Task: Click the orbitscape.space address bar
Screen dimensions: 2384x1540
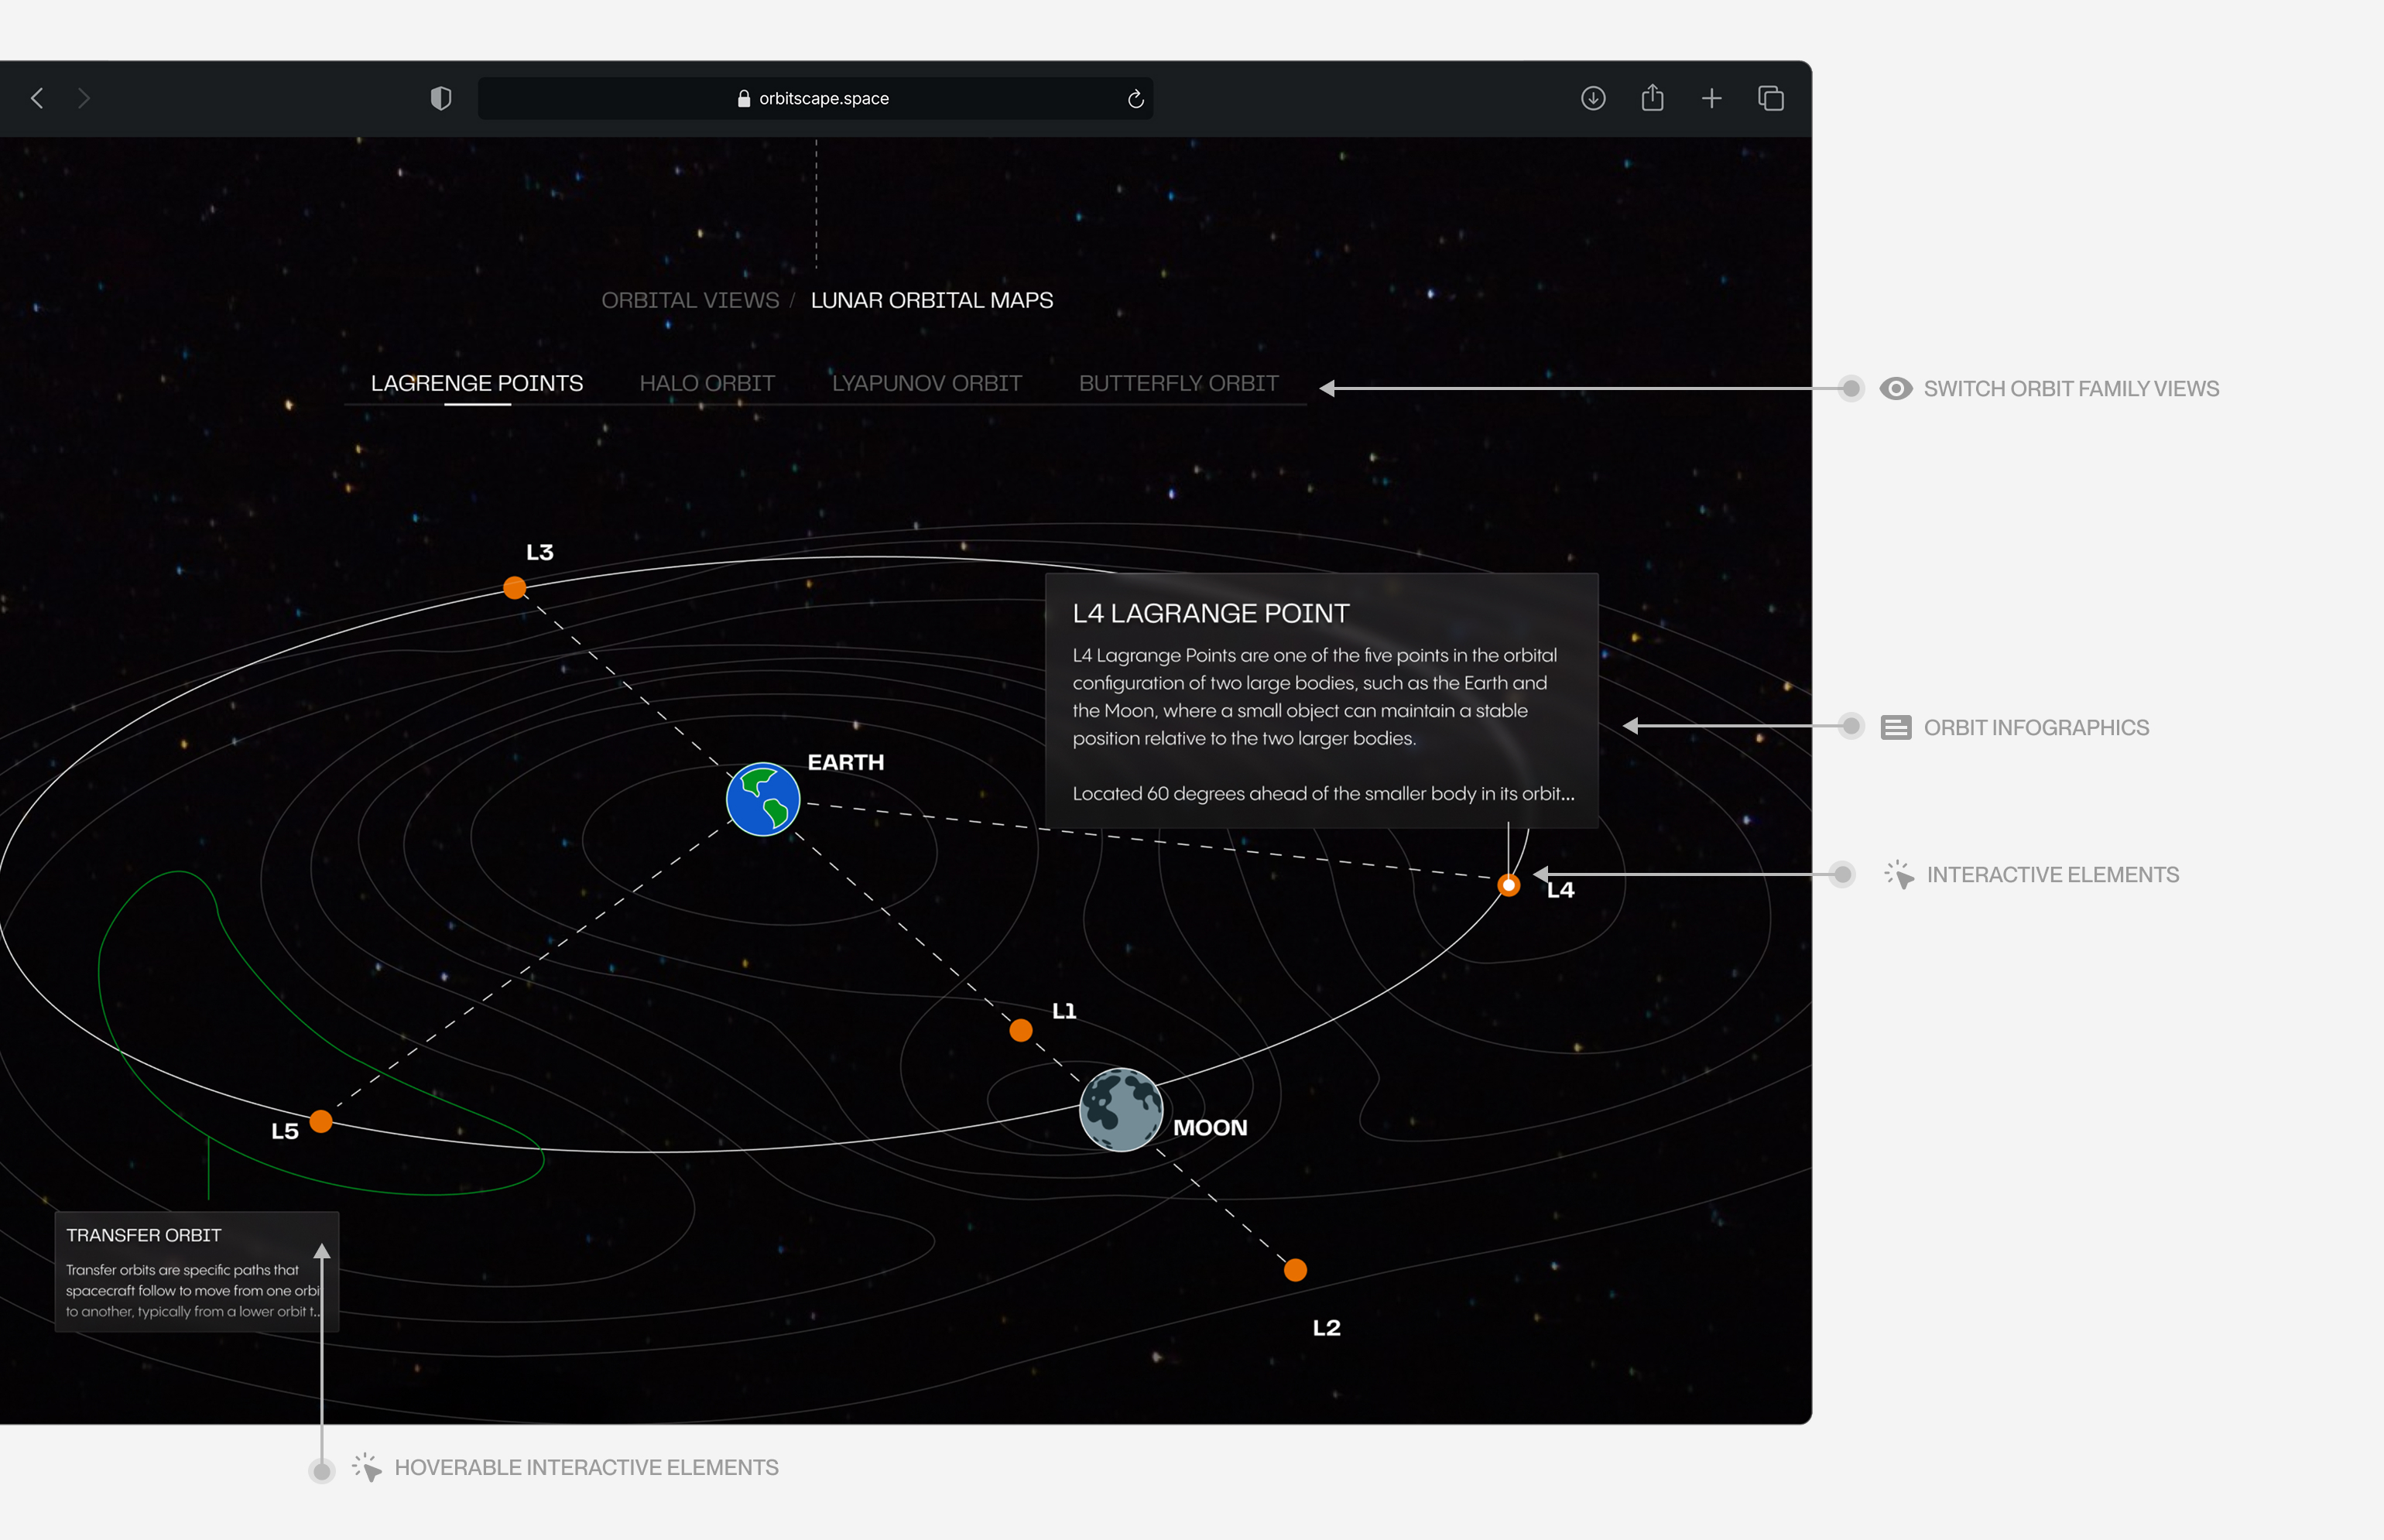Action: [815, 98]
